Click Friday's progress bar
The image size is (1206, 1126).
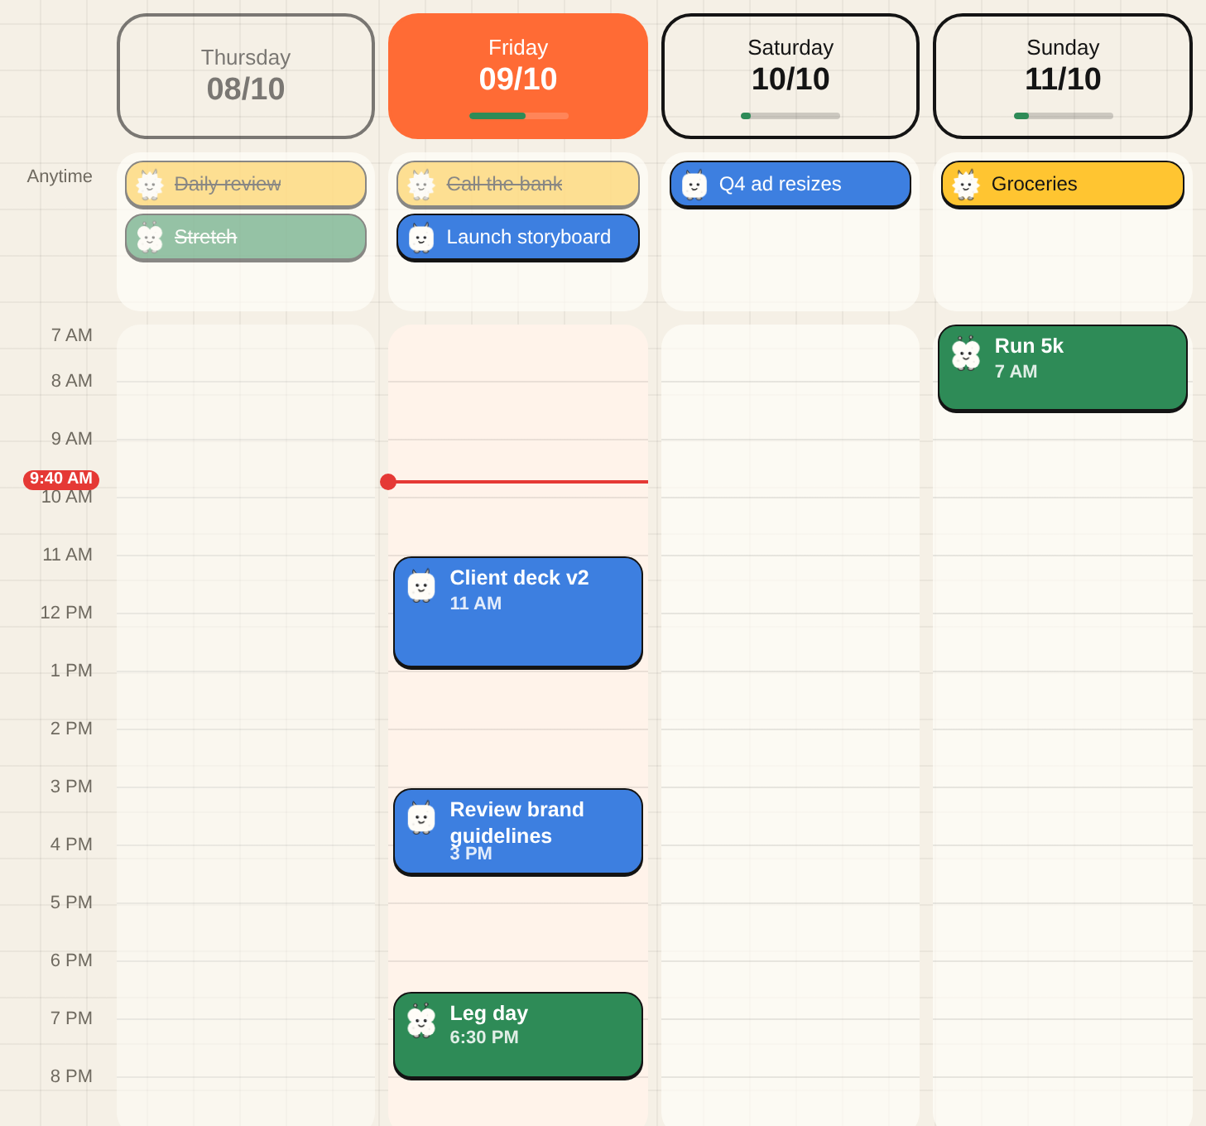point(519,116)
